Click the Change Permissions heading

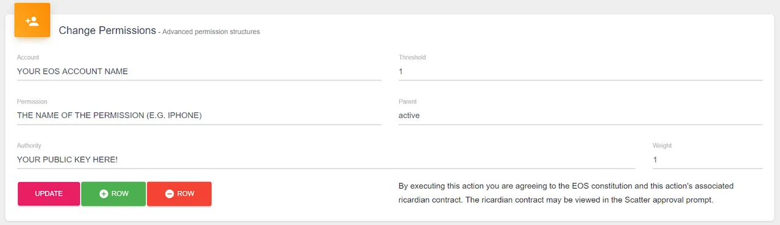(x=107, y=30)
